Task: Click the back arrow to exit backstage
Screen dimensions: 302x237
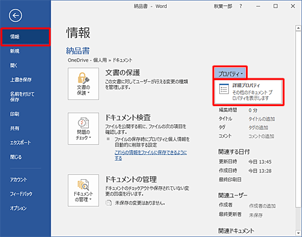Action: pyautogui.click(x=15, y=16)
